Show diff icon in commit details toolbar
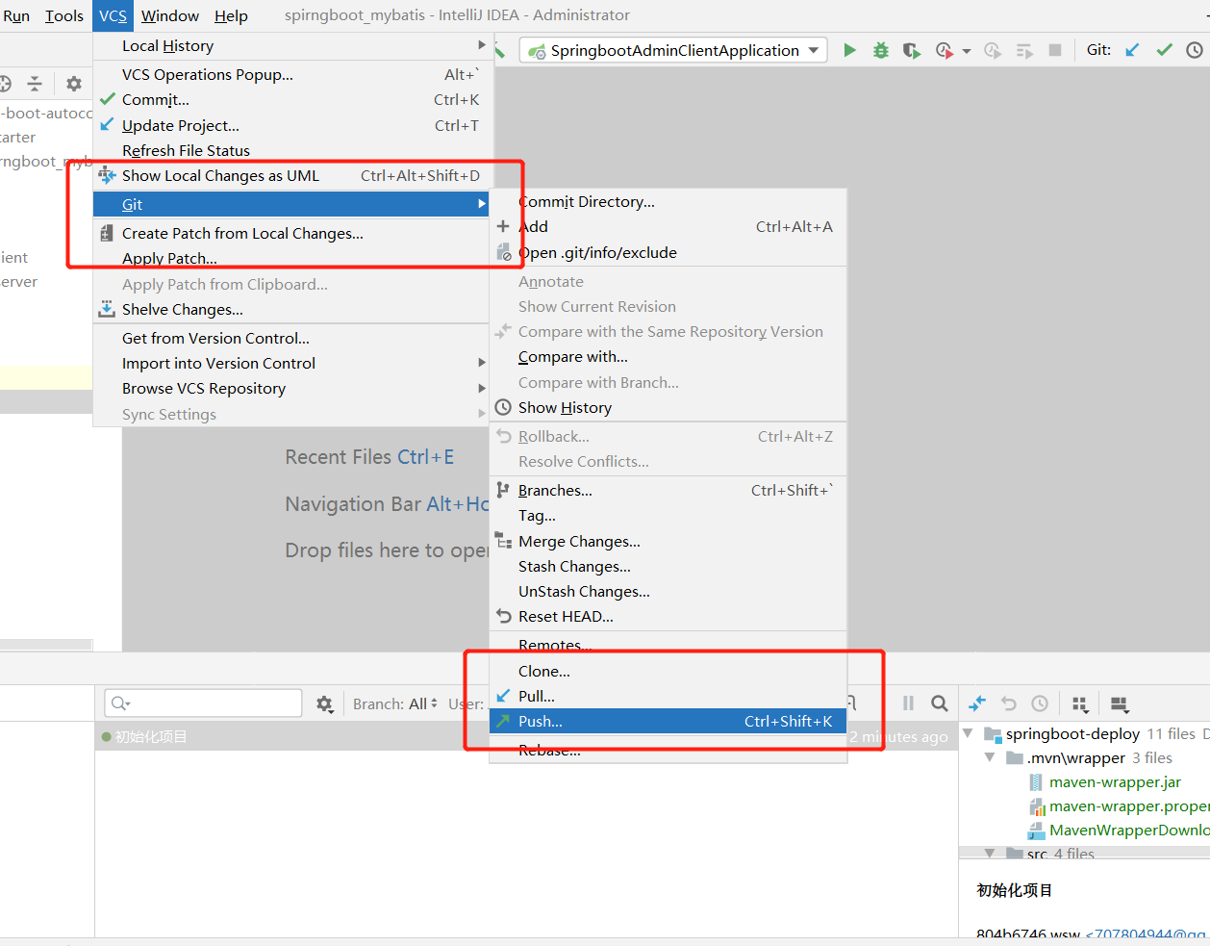Screen dimensions: 1210x946 (x=977, y=703)
